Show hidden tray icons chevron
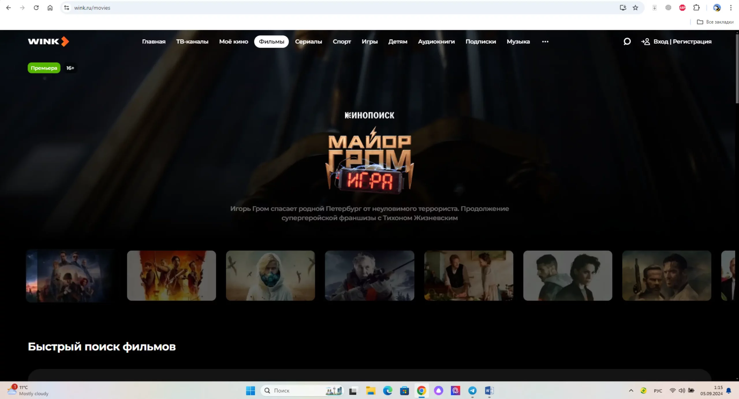739x399 pixels. pos(631,391)
